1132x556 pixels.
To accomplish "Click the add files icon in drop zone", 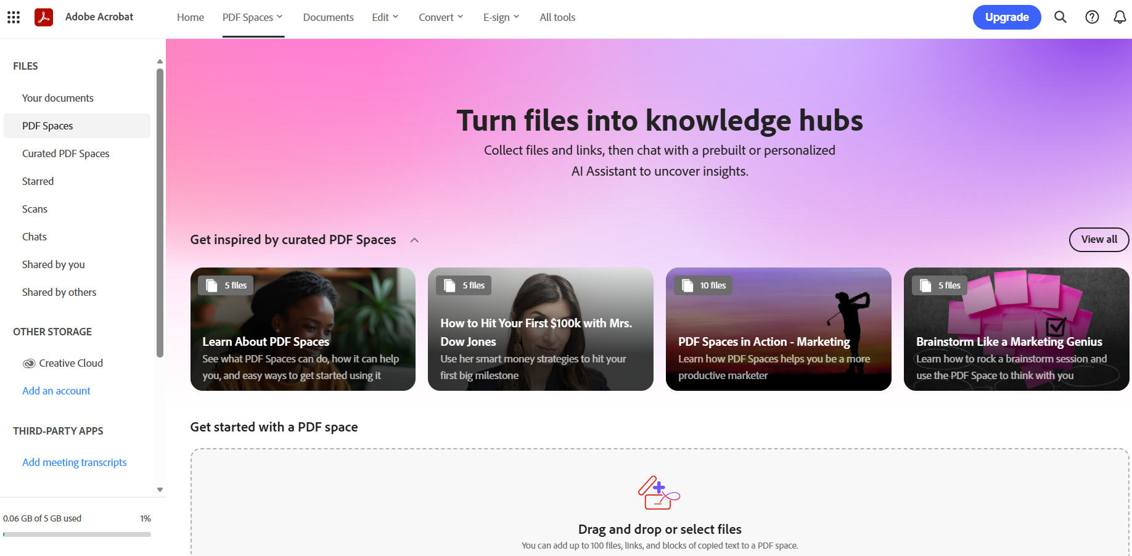I will click(659, 493).
